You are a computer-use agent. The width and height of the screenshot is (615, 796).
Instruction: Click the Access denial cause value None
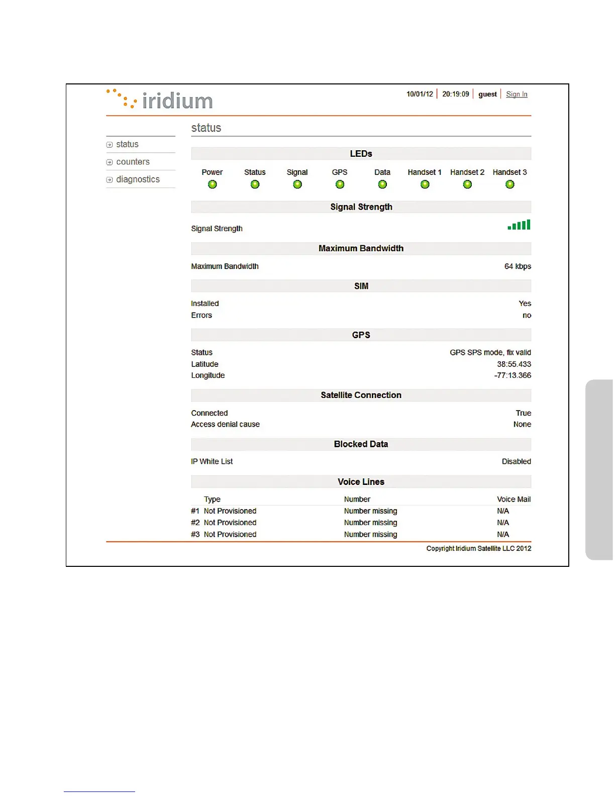click(522, 424)
